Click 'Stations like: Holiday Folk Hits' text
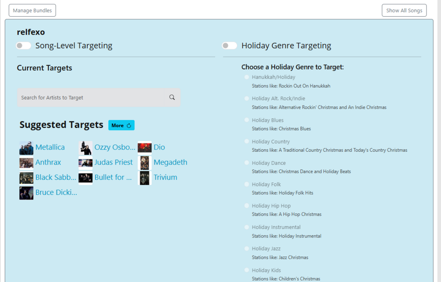The height and width of the screenshot is (282, 441). tap(283, 193)
